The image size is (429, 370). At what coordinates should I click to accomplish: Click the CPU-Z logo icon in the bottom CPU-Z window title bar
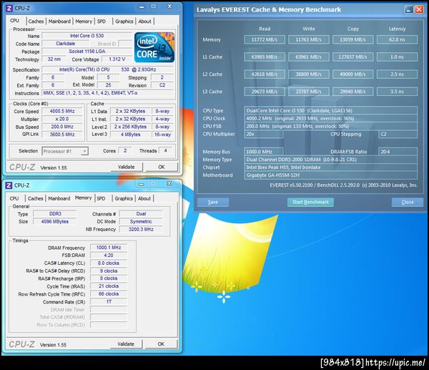click(x=9, y=185)
